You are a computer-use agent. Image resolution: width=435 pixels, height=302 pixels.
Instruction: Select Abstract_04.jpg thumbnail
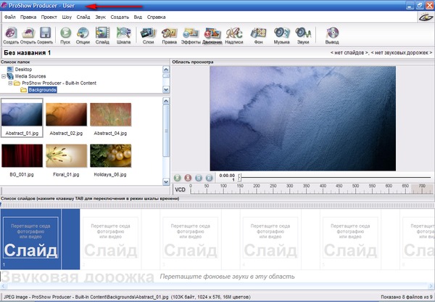110,119
